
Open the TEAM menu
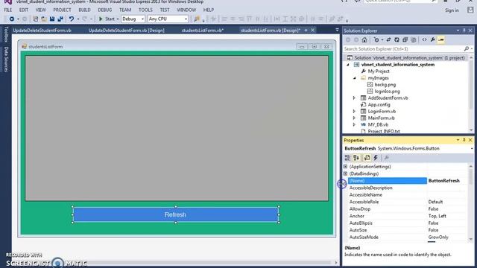click(x=125, y=10)
